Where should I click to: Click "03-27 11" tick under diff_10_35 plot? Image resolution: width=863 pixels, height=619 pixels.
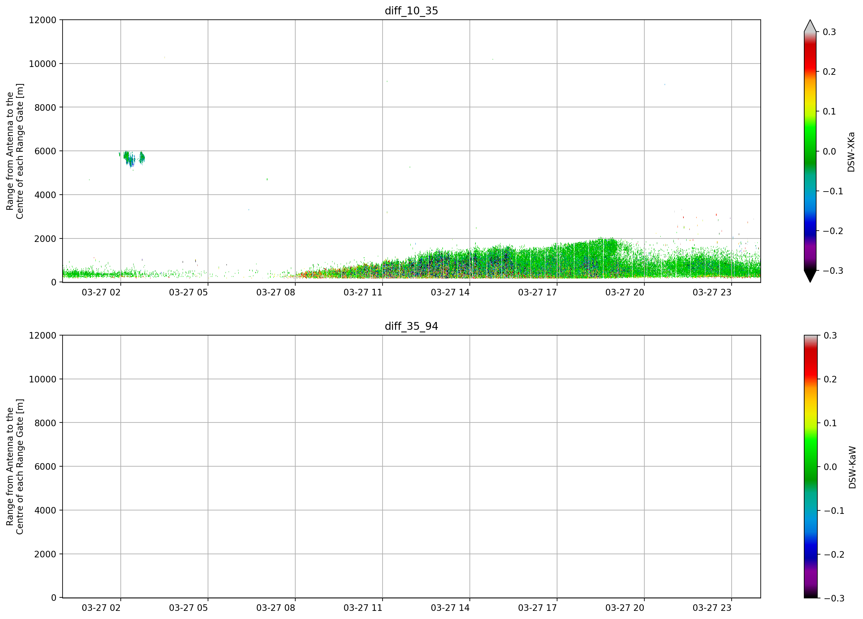click(x=363, y=292)
